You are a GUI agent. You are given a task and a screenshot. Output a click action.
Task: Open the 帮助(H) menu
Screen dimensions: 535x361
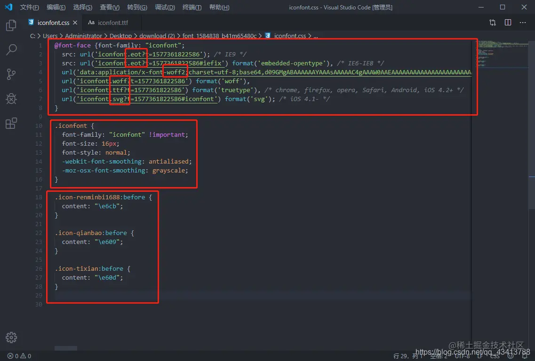pyautogui.click(x=219, y=7)
